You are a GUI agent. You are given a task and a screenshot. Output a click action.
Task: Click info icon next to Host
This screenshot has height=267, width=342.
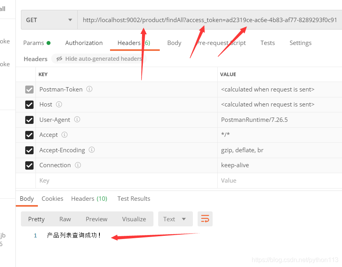pyautogui.click(x=59, y=104)
